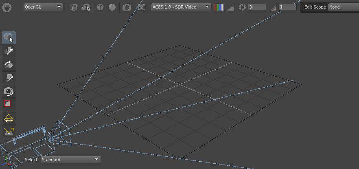The image size is (359, 169).
Task: Open the OpenGL renderer dropdown
Action: click(43, 7)
